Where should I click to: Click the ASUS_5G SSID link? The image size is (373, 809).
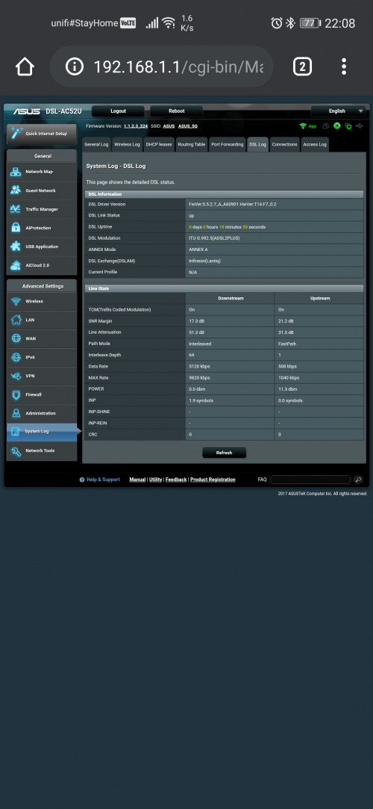[x=188, y=126]
